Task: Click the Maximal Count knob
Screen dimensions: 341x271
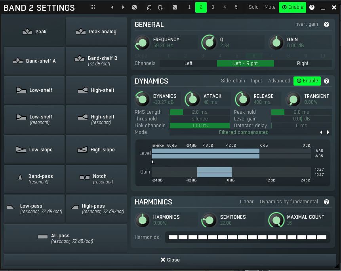Action: [276, 220]
